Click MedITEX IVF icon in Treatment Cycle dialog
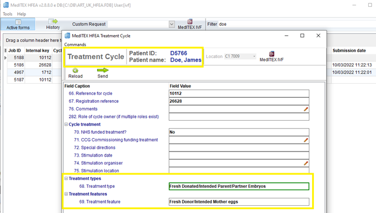Viewport: 376px width, 213px height. tap(271, 56)
